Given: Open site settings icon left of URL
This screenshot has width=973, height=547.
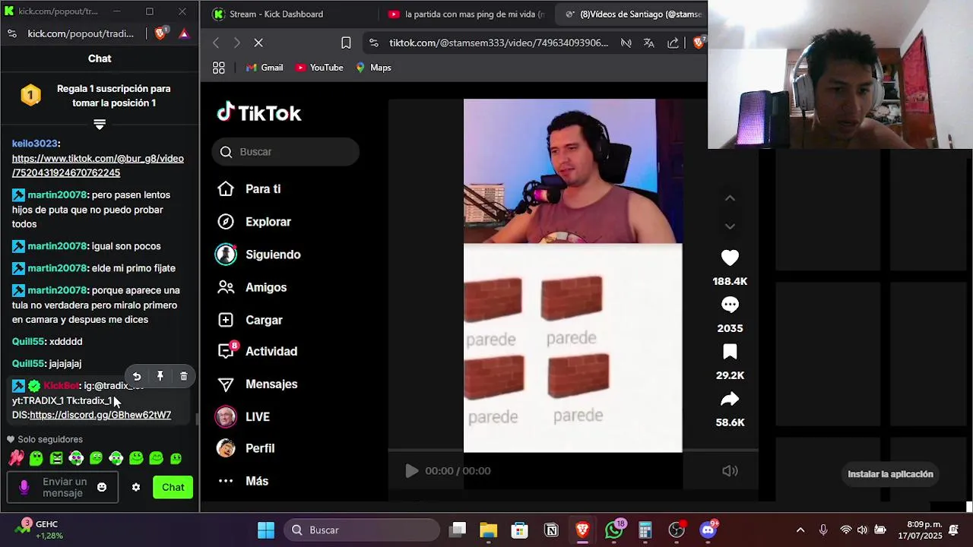Looking at the screenshot, I should click(373, 43).
